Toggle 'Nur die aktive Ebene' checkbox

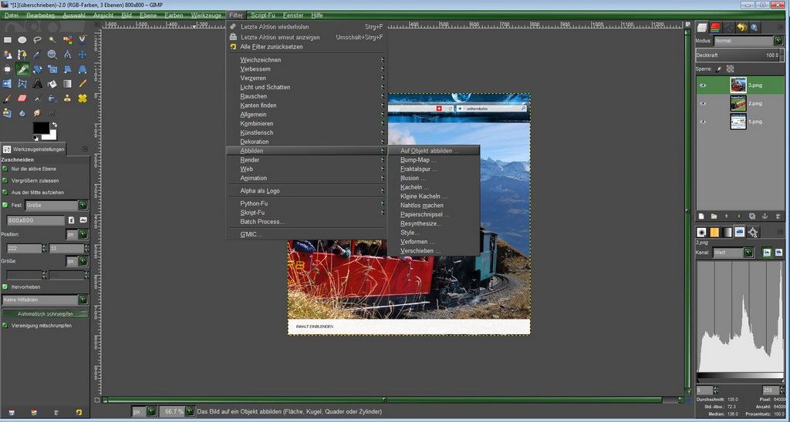pyautogui.click(x=5, y=169)
